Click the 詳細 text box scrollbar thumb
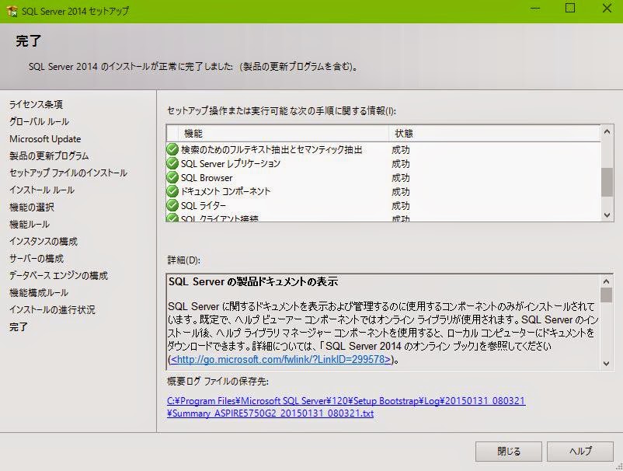 (607, 295)
